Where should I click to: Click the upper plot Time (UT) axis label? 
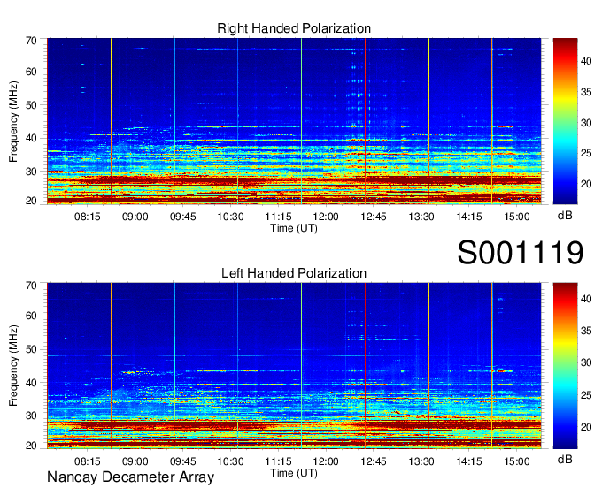(x=294, y=228)
